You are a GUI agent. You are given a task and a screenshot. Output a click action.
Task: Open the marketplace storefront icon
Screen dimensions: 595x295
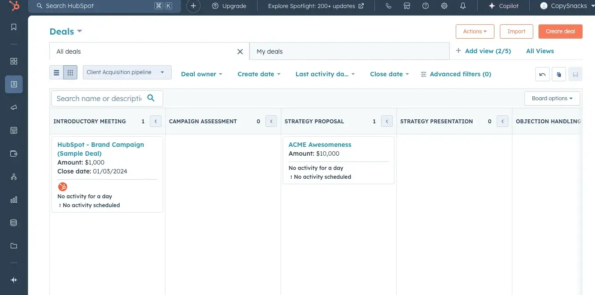pos(407,6)
